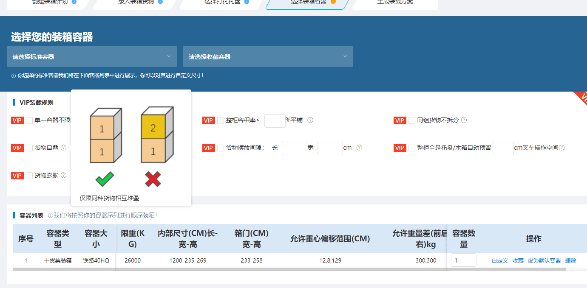Screen dimensions: 587x288
Task: Click help icon after 货物摆放间隙 cm
Action: (359, 148)
